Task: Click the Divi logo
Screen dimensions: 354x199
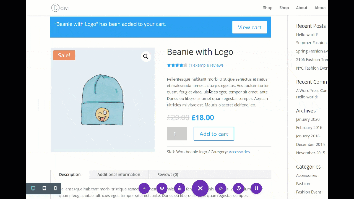Action: point(60,8)
